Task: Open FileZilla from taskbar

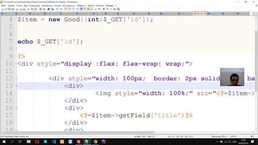Action: 79,141
